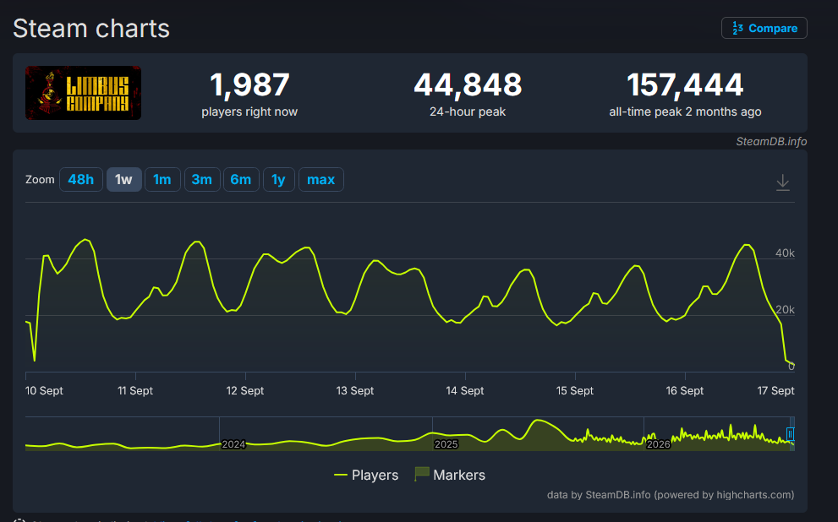
Task: Set chart zoom to 6m
Action: tap(241, 179)
